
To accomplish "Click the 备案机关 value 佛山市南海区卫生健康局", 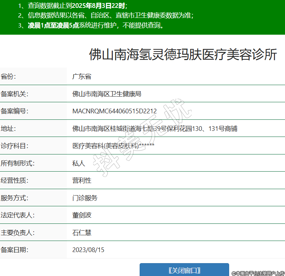I will click(x=107, y=94).
